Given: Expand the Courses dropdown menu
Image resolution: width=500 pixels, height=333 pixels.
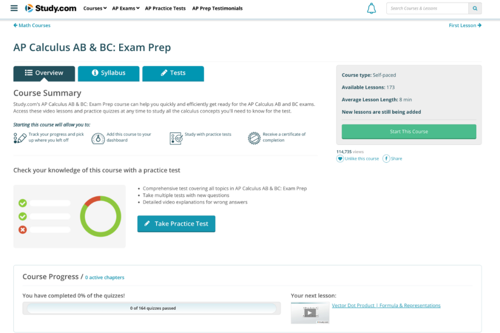Looking at the screenshot, I should (x=95, y=8).
